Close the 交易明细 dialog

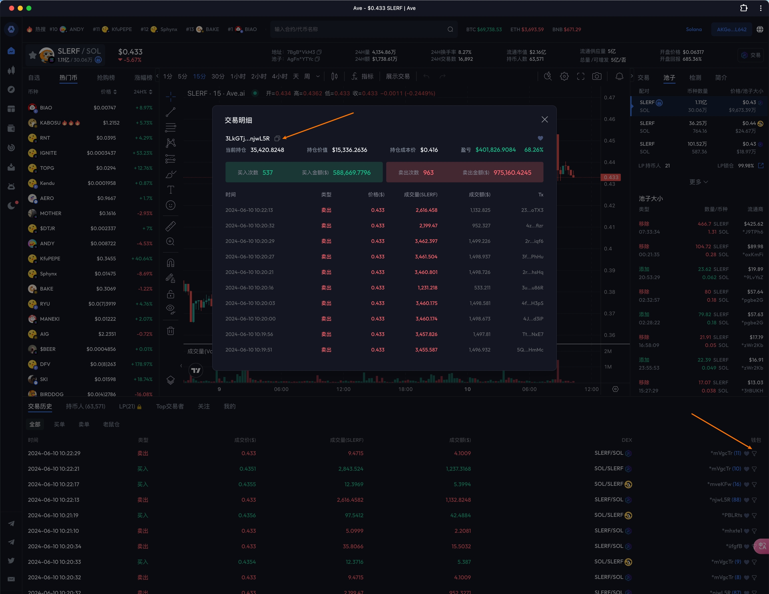point(544,120)
